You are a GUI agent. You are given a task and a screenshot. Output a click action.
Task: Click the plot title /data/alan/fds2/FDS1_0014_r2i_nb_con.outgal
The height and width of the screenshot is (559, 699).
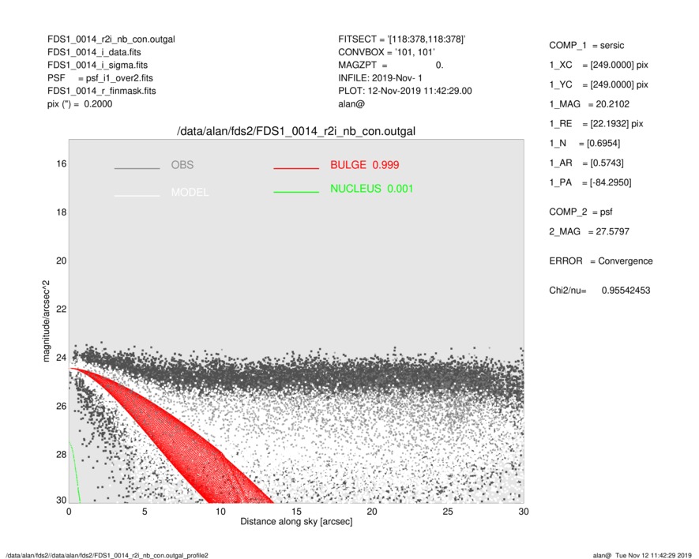[296, 131]
